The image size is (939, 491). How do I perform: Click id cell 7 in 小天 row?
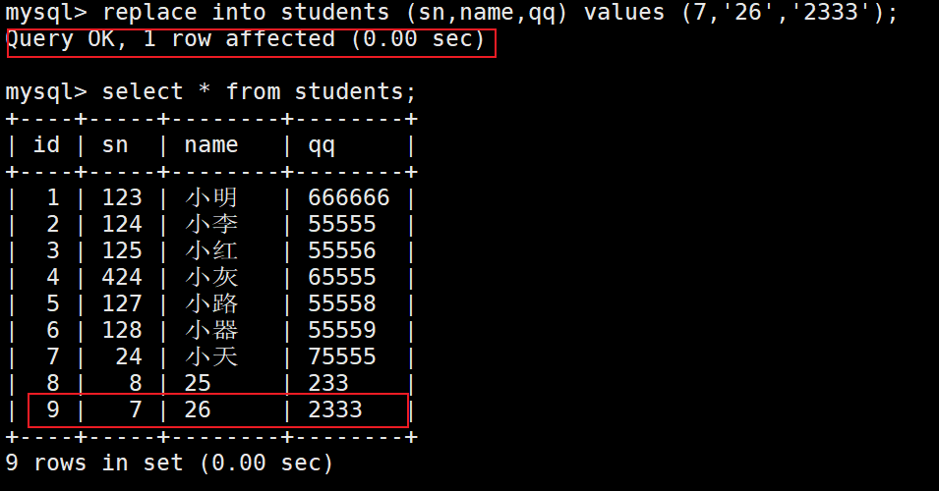click(x=53, y=357)
